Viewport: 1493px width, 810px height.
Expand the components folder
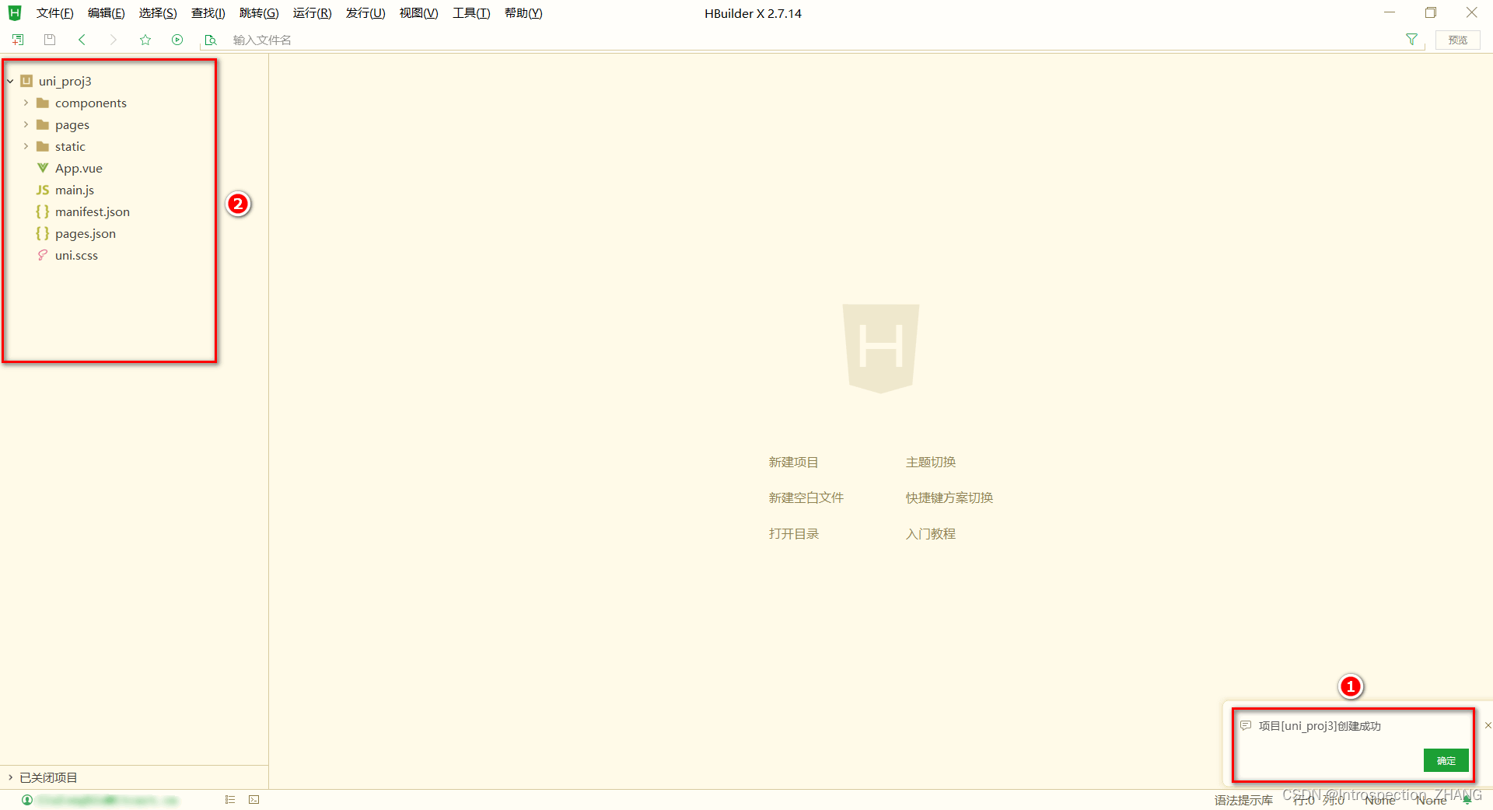pyautogui.click(x=26, y=103)
